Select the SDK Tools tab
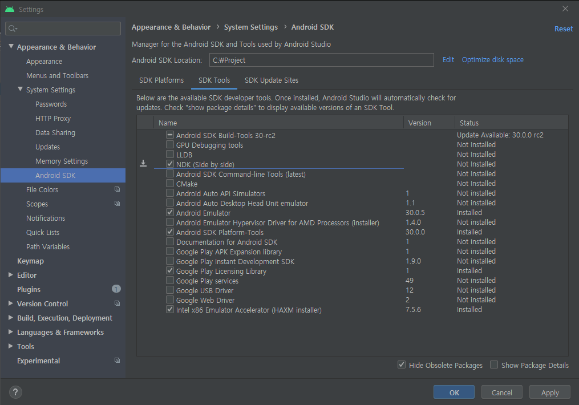 [x=214, y=80]
